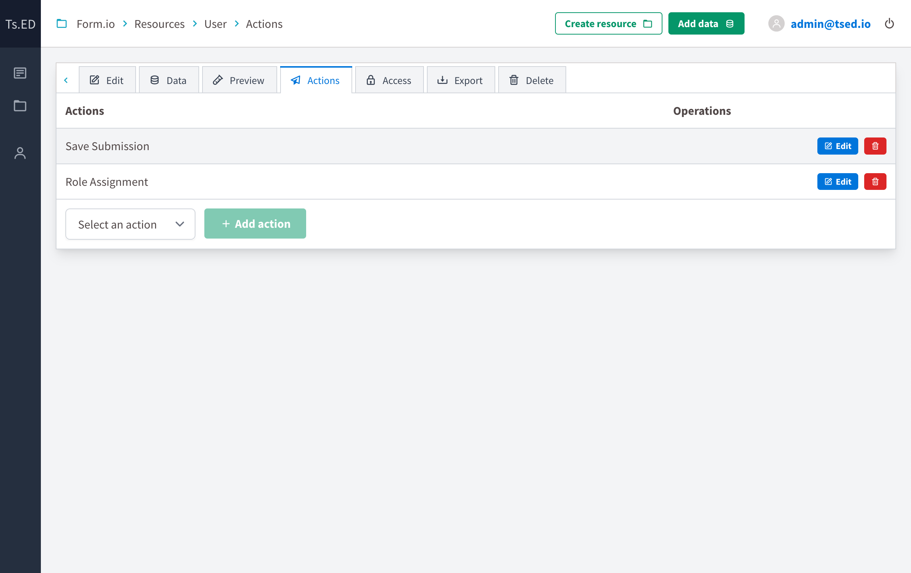This screenshot has height=573, width=911.
Task: Collapse the tab bar with the back chevron
Action: 67,80
